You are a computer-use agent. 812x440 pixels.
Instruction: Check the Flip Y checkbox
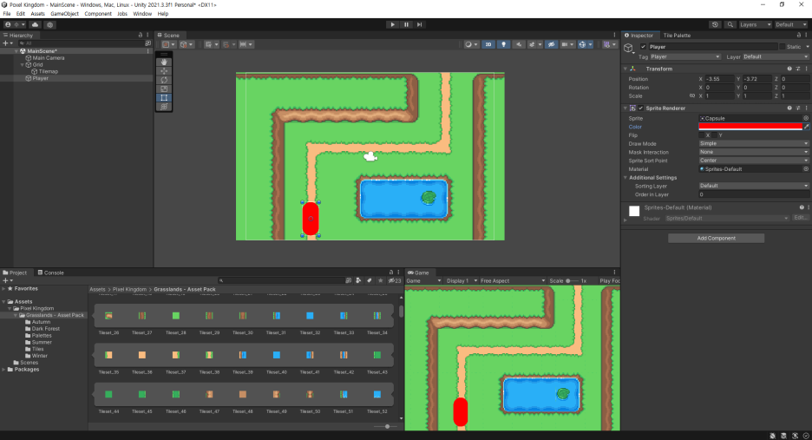coord(715,135)
